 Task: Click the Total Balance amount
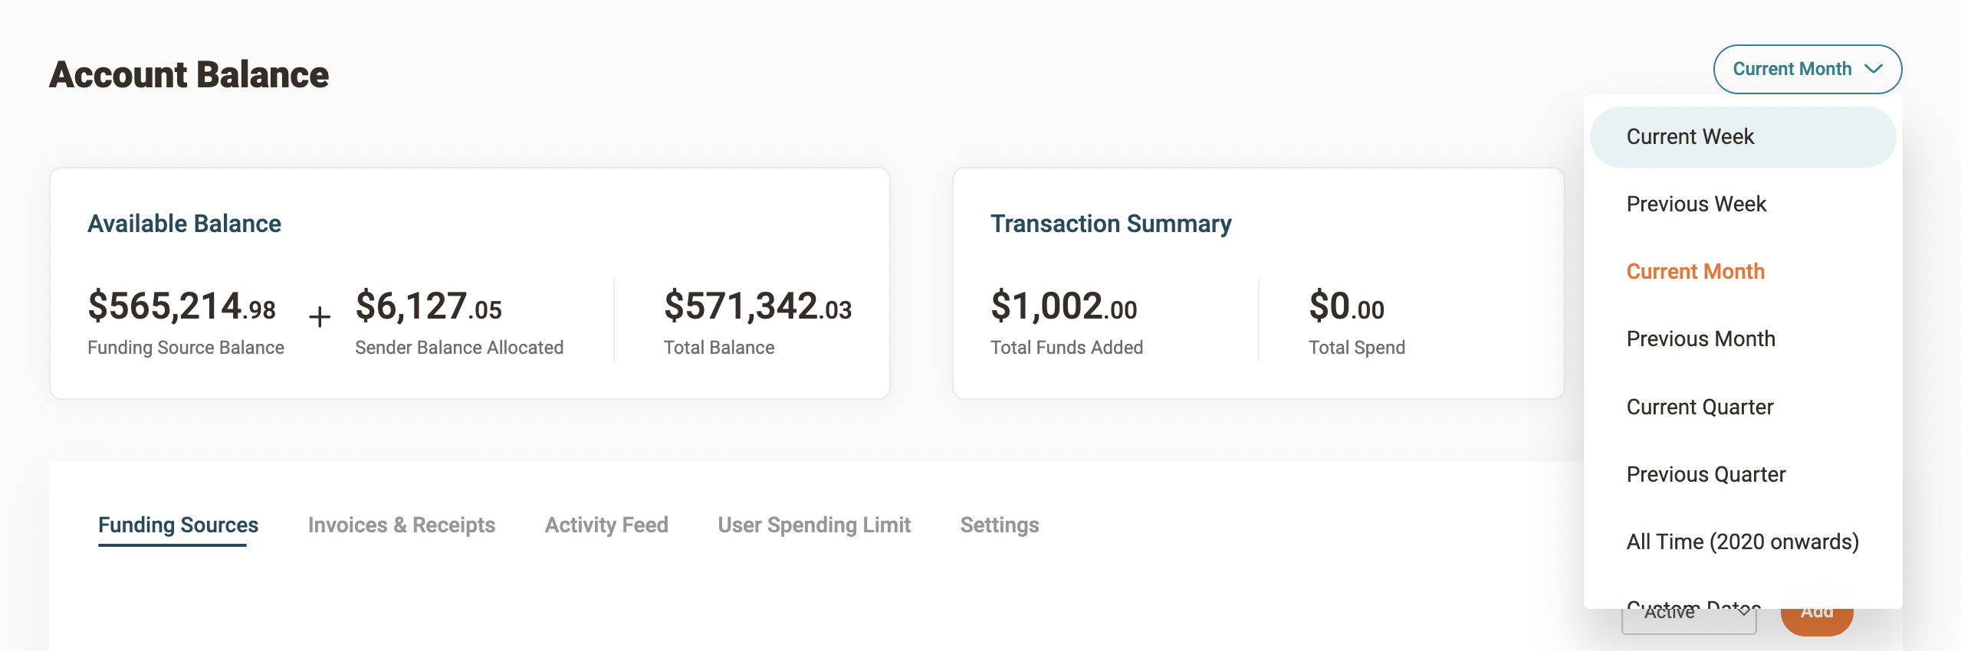[757, 306]
